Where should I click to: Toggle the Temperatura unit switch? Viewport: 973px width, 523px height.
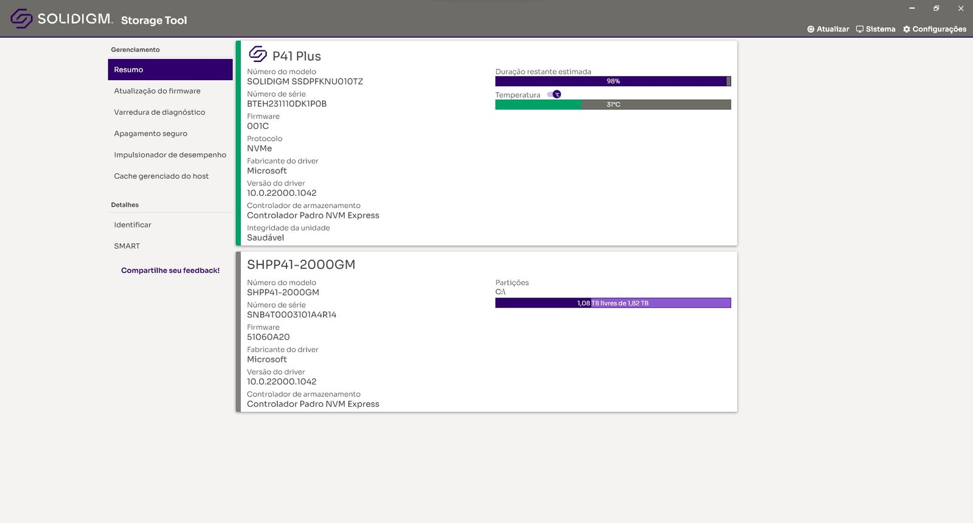(554, 94)
